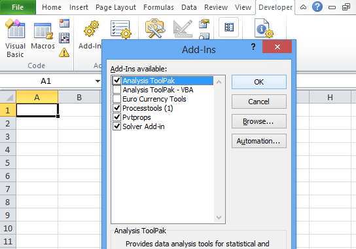
Task: Toggle Design Mode ruler icon
Action: point(183,29)
